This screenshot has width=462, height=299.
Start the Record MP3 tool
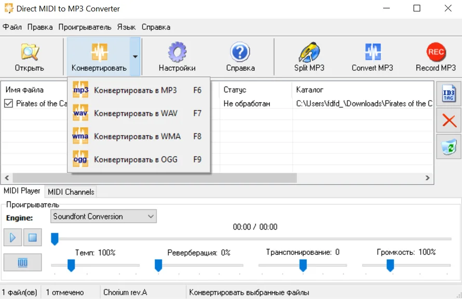[x=436, y=56]
